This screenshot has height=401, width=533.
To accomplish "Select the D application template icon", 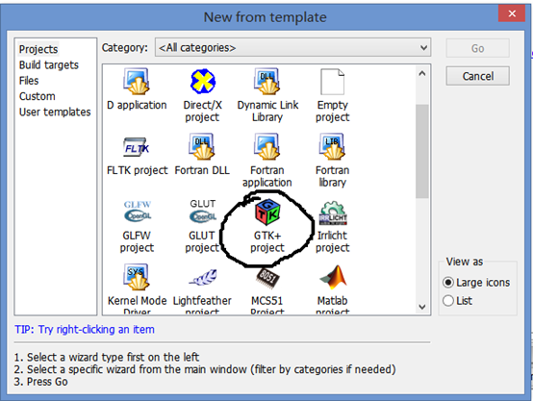I will [x=137, y=82].
